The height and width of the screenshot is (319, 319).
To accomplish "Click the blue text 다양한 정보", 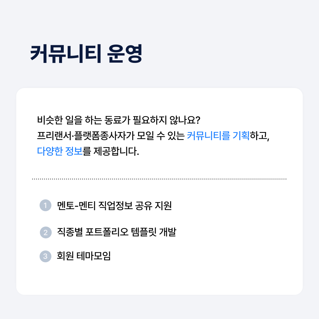I will tap(60, 151).
